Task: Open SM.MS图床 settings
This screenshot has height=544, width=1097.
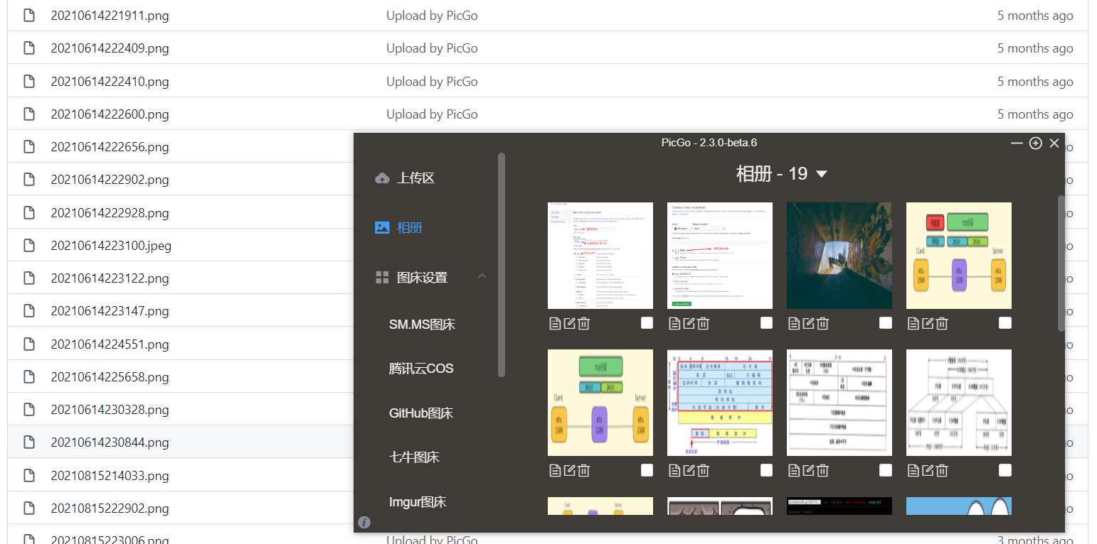Action: [x=422, y=325]
